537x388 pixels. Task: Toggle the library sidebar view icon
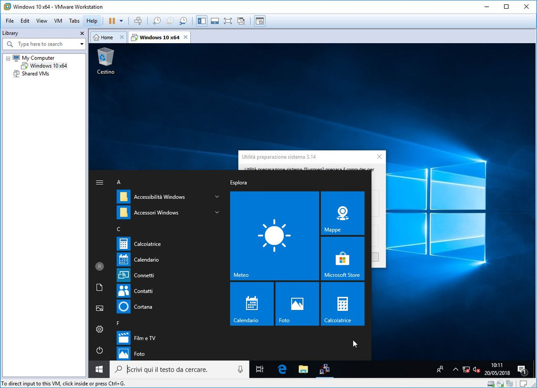(201, 21)
